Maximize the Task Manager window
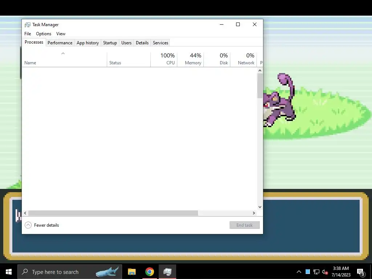Viewport: 372px width, 279px height. coord(238,24)
